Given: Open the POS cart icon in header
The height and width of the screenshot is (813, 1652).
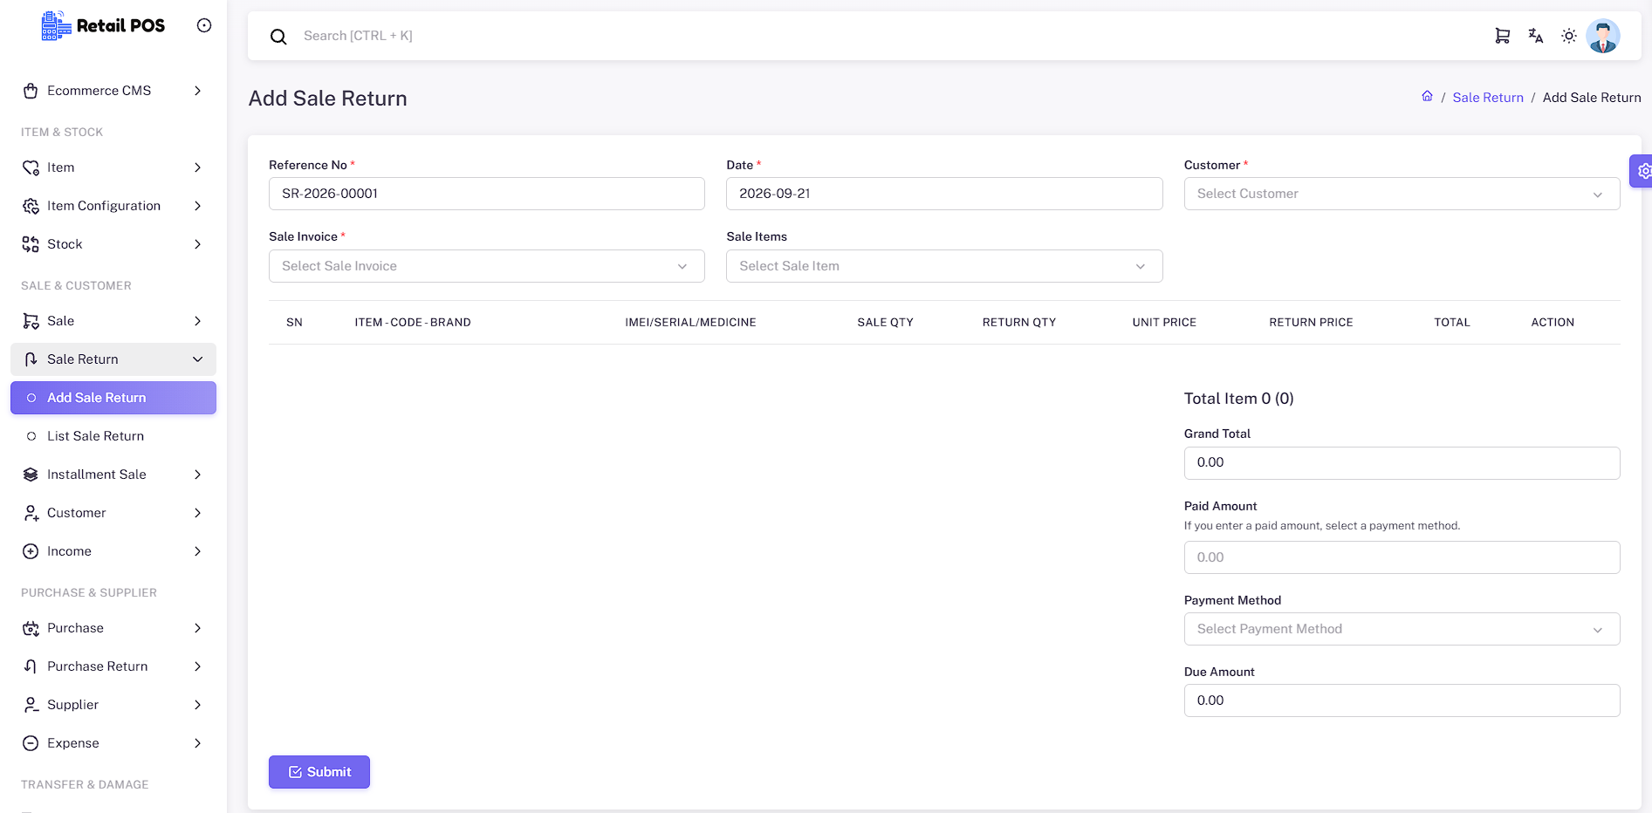Looking at the screenshot, I should (x=1502, y=36).
